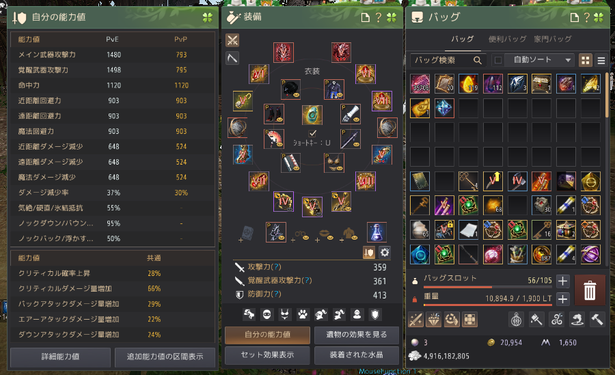Click the sticky note icon on 装備 panel
The image size is (615, 375).
pos(365,18)
